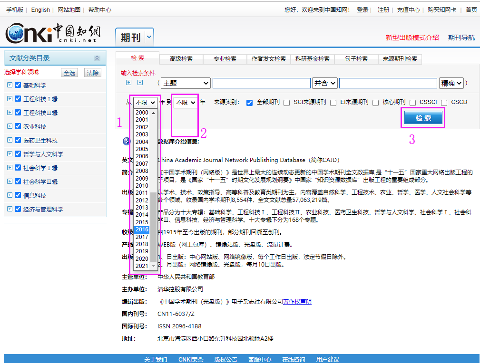Click the 注册 link
Screen dimensions: 480x363
(x=383, y=10)
